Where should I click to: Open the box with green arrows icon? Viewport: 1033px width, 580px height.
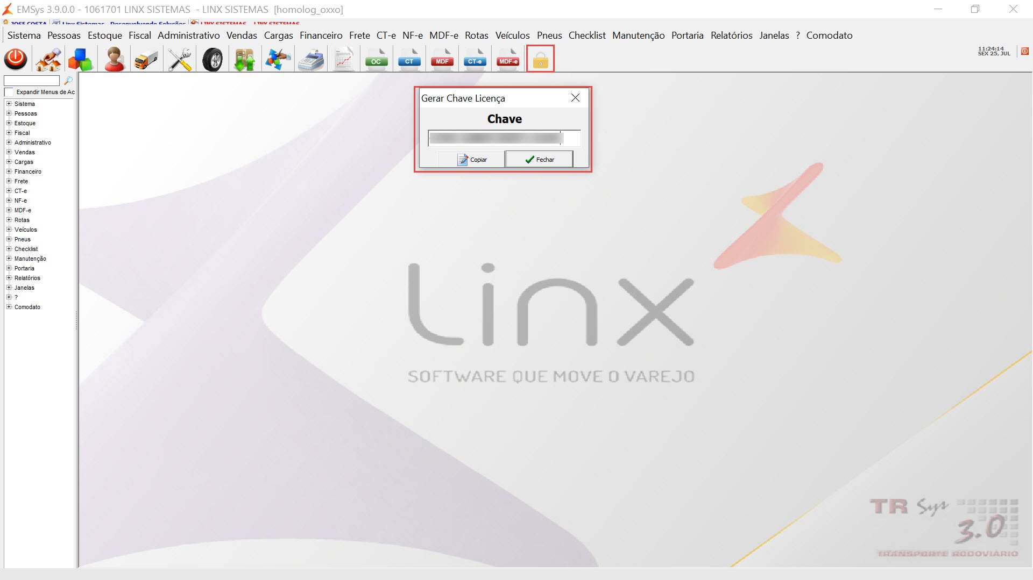245,59
